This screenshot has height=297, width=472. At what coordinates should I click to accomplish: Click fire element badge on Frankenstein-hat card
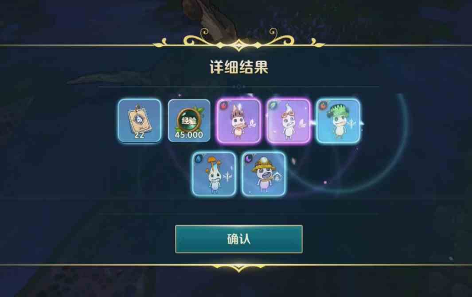[x=323, y=105]
